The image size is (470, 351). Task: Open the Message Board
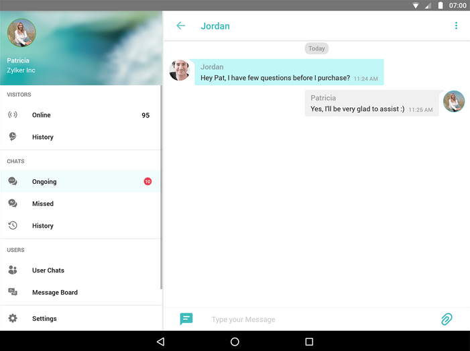coord(80,292)
